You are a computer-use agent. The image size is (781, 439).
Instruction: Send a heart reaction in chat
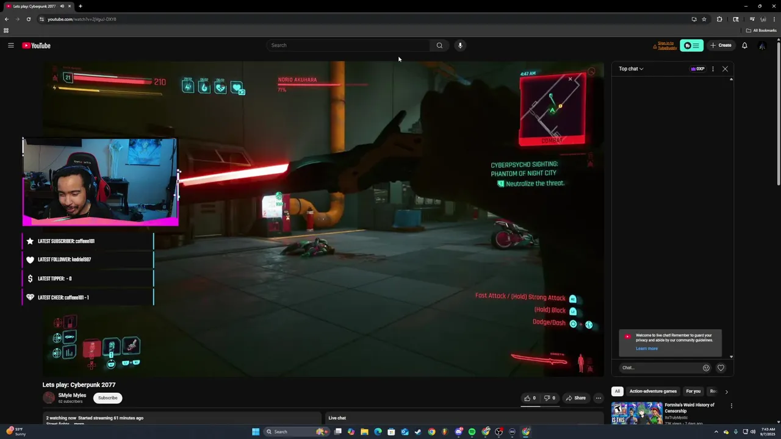point(721,368)
